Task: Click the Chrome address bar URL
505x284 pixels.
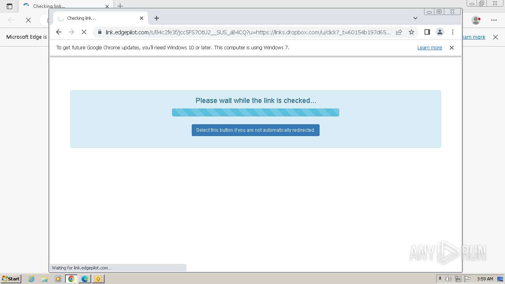Action: pos(248,32)
